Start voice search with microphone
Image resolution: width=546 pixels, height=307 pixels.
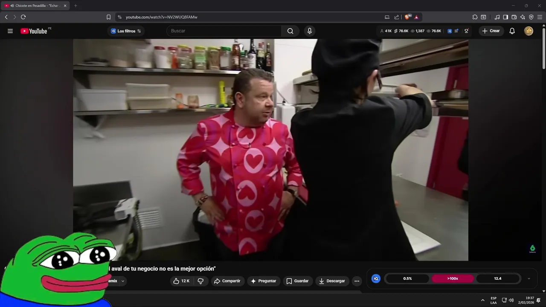click(x=310, y=31)
